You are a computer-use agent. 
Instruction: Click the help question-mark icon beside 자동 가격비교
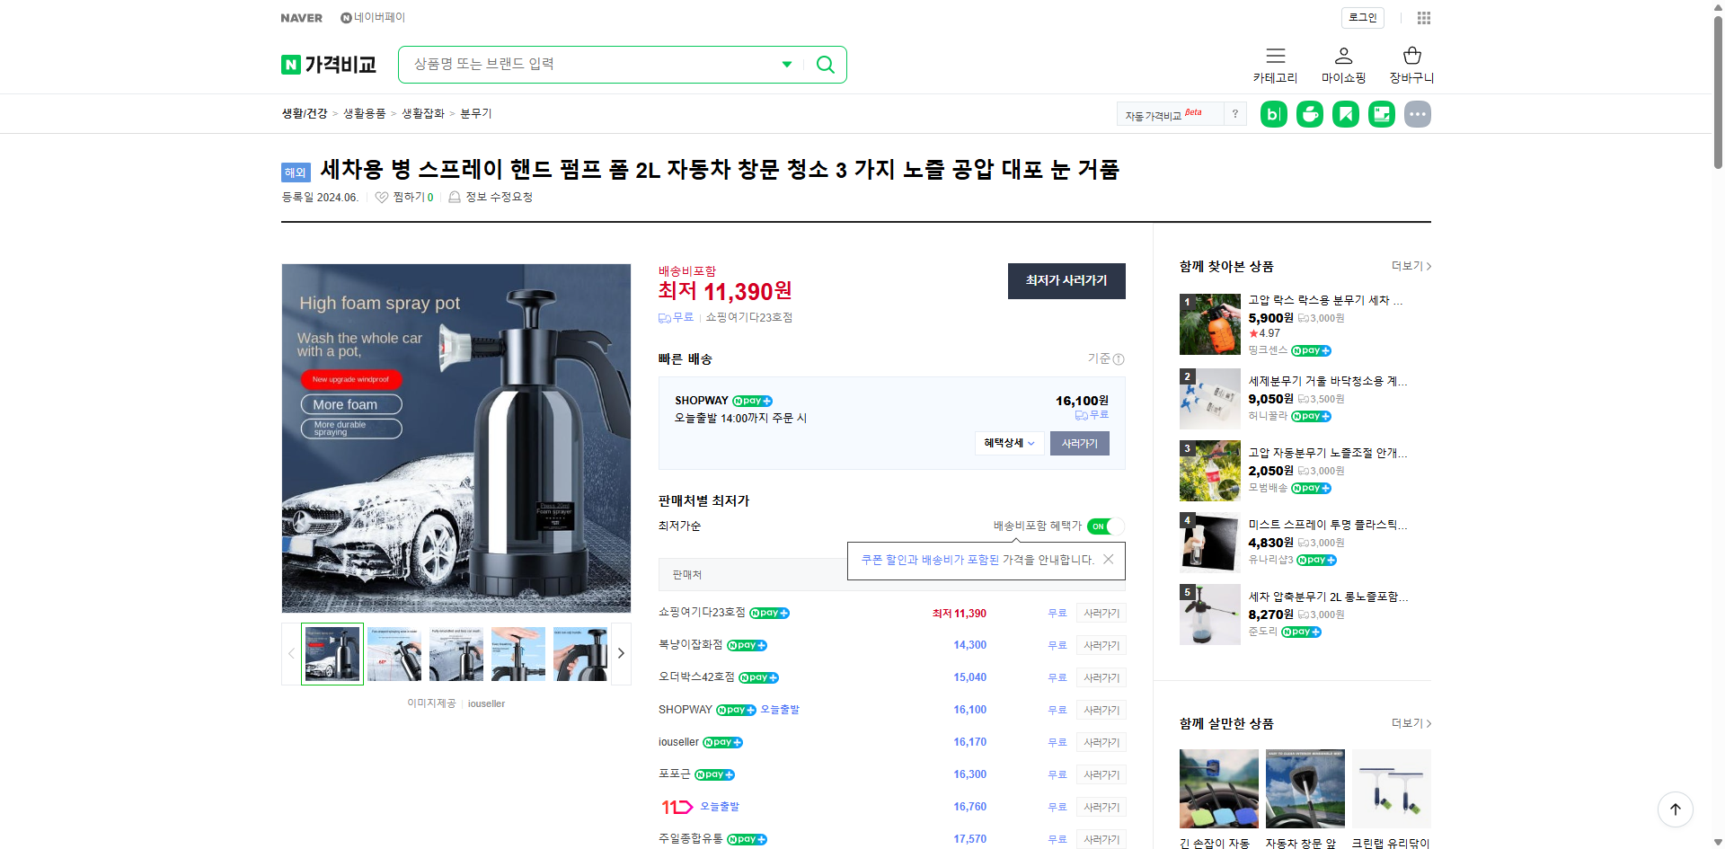(x=1235, y=114)
